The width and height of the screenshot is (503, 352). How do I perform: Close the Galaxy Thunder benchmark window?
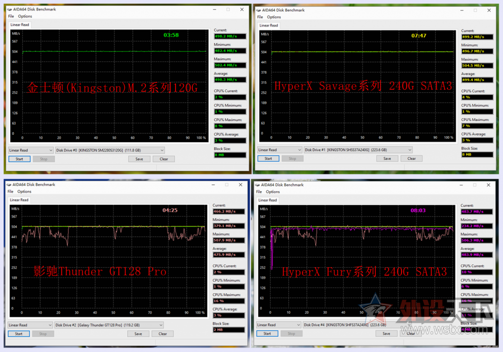(240, 185)
